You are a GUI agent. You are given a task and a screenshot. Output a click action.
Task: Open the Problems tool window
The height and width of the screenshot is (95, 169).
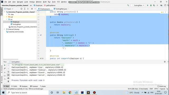click(x=24, y=86)
